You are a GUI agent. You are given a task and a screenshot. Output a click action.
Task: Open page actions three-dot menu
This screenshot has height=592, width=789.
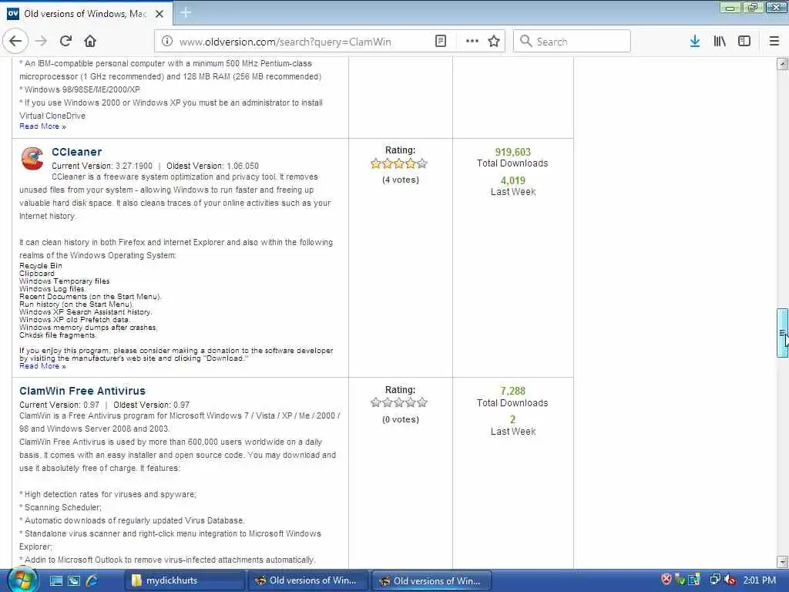coord(472,42)
